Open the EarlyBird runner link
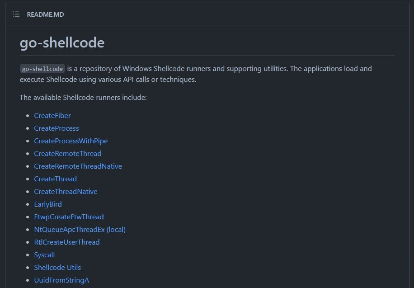This screenshot has width=414, height=288. (x=47, y=204)
